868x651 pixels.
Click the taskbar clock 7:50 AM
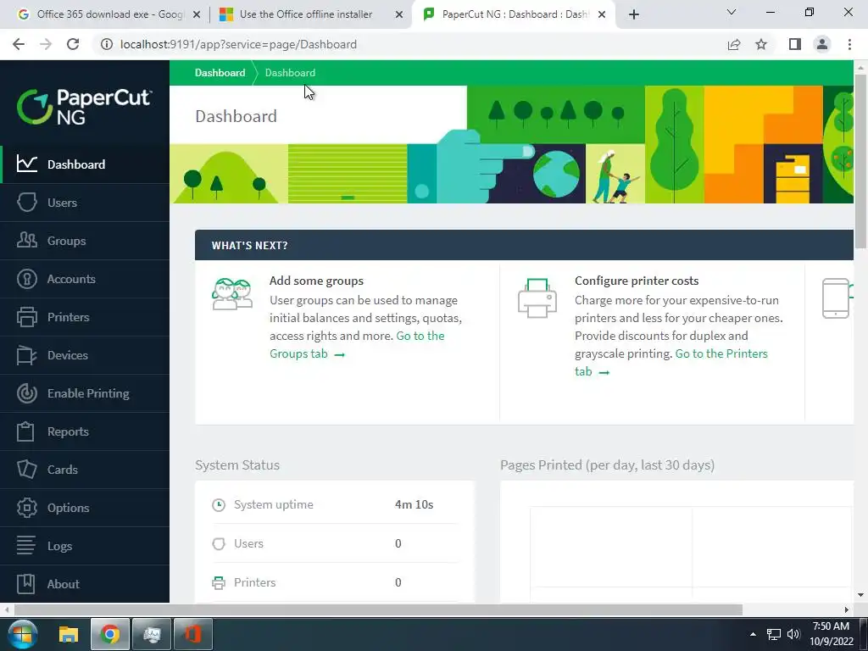(831, 626)
